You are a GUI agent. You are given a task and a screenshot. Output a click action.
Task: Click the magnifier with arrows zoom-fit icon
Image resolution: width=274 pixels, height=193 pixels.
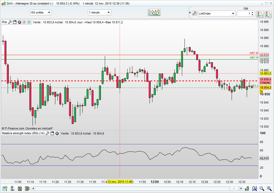coord(254,188)
